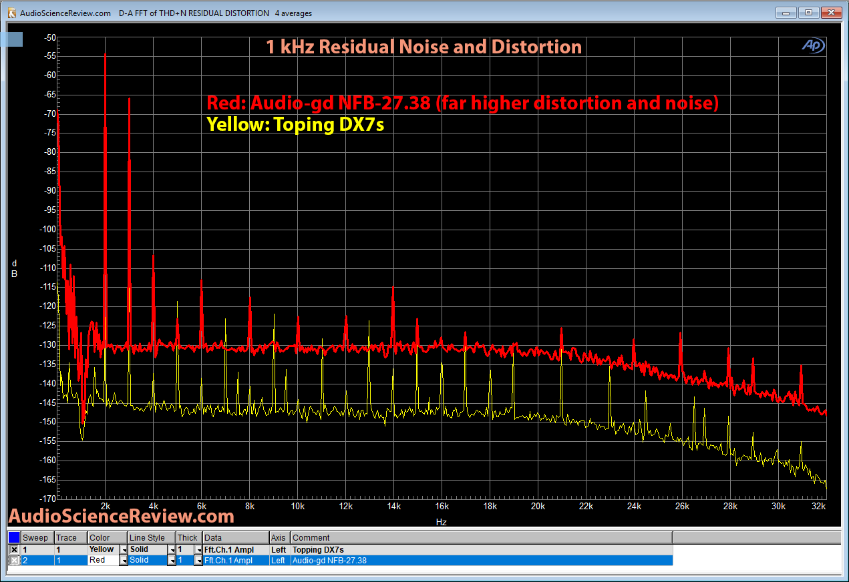Open thickness dropdown for Audio-gd NFB-27.38 row
849x582 pixels.
(198, 560)
